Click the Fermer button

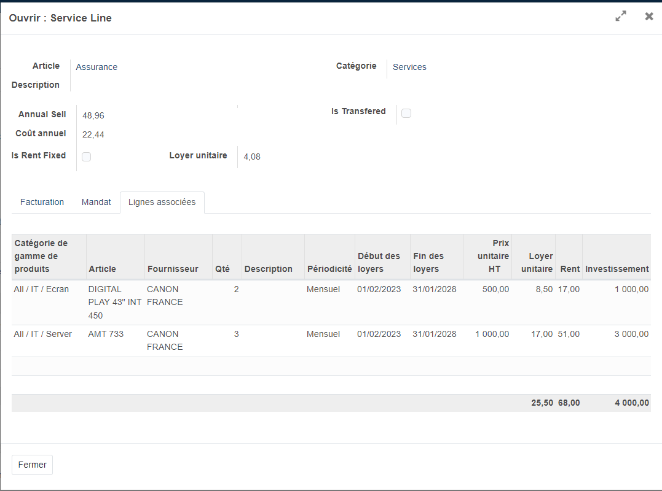coord(32,465)
